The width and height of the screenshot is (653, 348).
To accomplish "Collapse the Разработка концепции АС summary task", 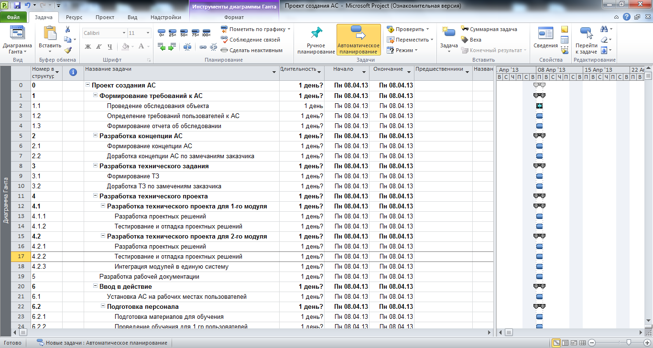I will click(x=95, y=136).
